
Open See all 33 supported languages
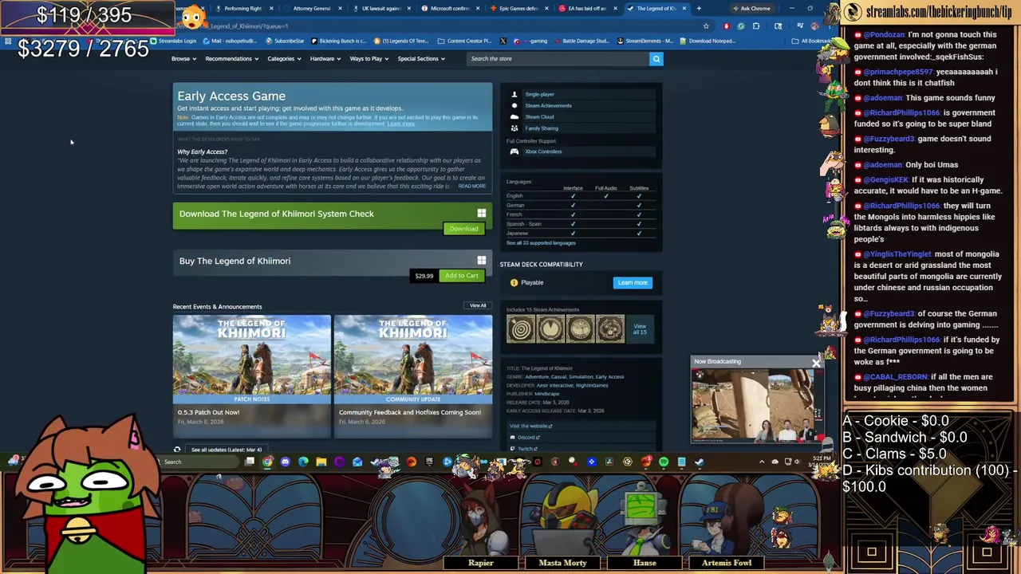[x=541, y=242]
